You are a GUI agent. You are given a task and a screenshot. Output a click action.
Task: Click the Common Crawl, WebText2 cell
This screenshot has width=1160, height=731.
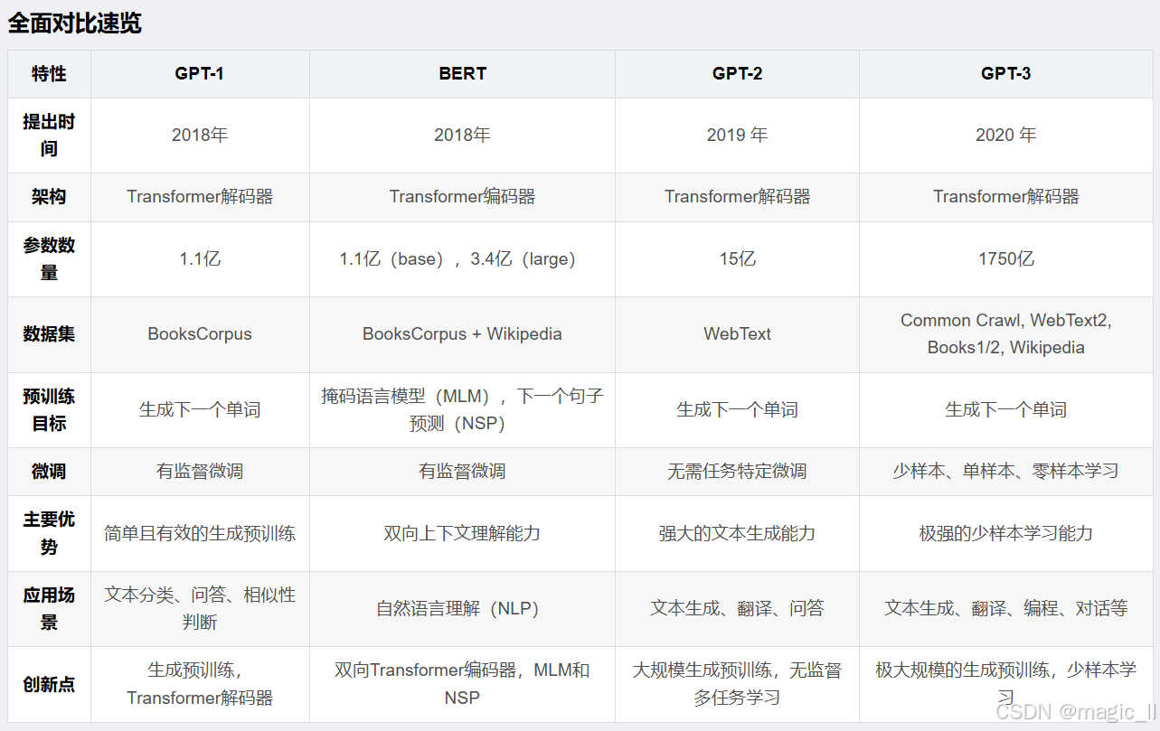tap(1006, 334)
